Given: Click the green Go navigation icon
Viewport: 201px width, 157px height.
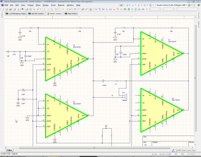Looking at the screenshot, I should (x=189, y=5).
